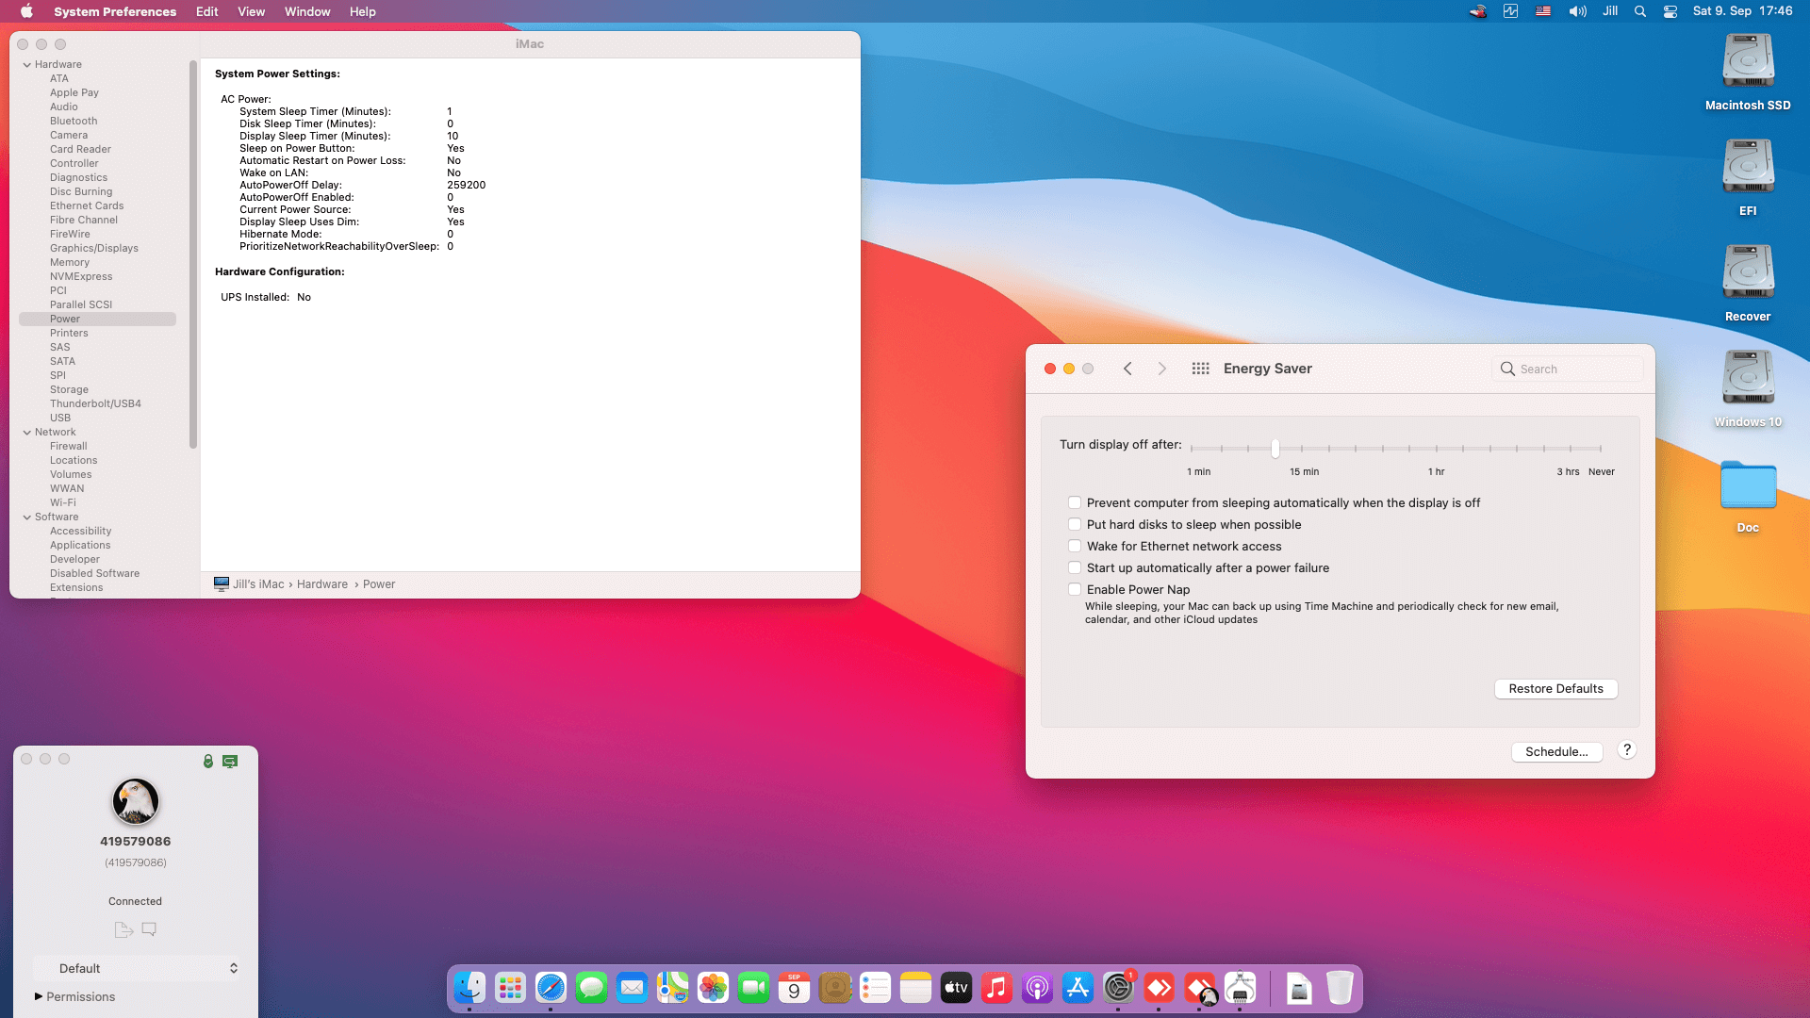Open the Window menu
Viewport: 1810px width, 1018px height.
tap(307, 11)
